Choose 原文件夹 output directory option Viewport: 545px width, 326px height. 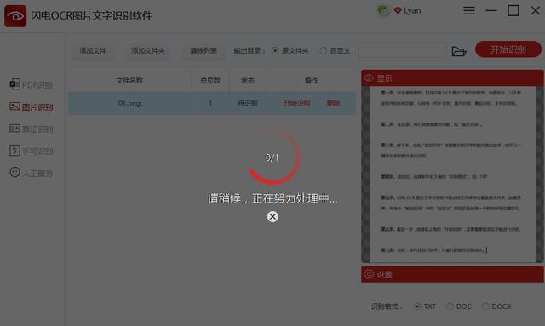point(290,51)
